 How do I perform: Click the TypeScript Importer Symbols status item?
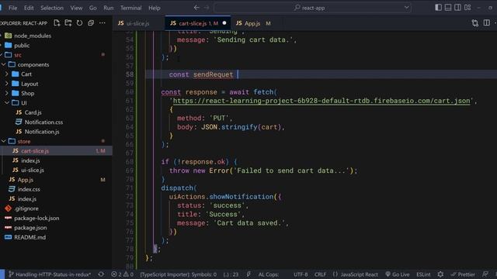point(178,274)
